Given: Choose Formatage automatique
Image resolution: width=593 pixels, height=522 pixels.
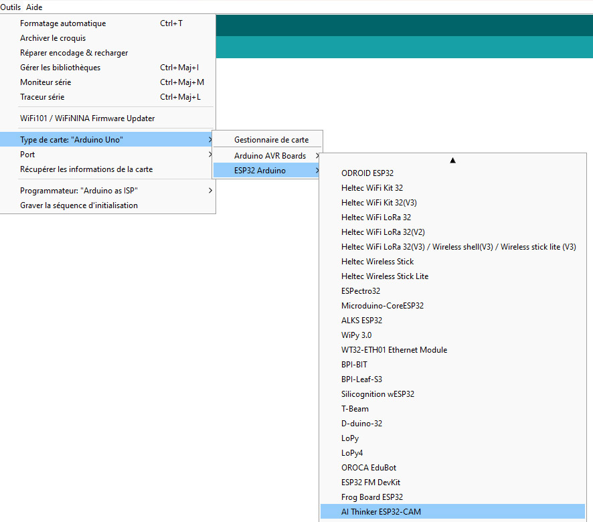Looking at the screenshot, I should [x=108, y=23].
